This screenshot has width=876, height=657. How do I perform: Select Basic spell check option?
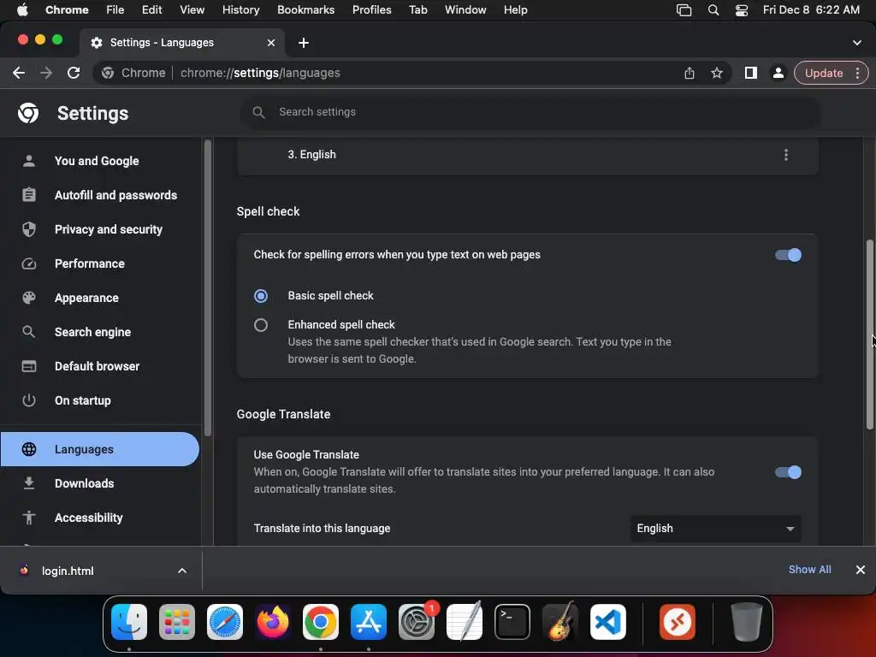[260, 295]
